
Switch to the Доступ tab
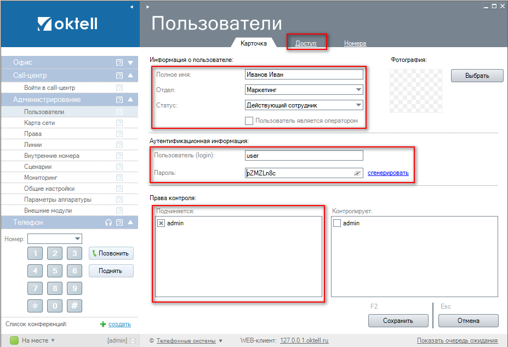click(x=306, y=43)
